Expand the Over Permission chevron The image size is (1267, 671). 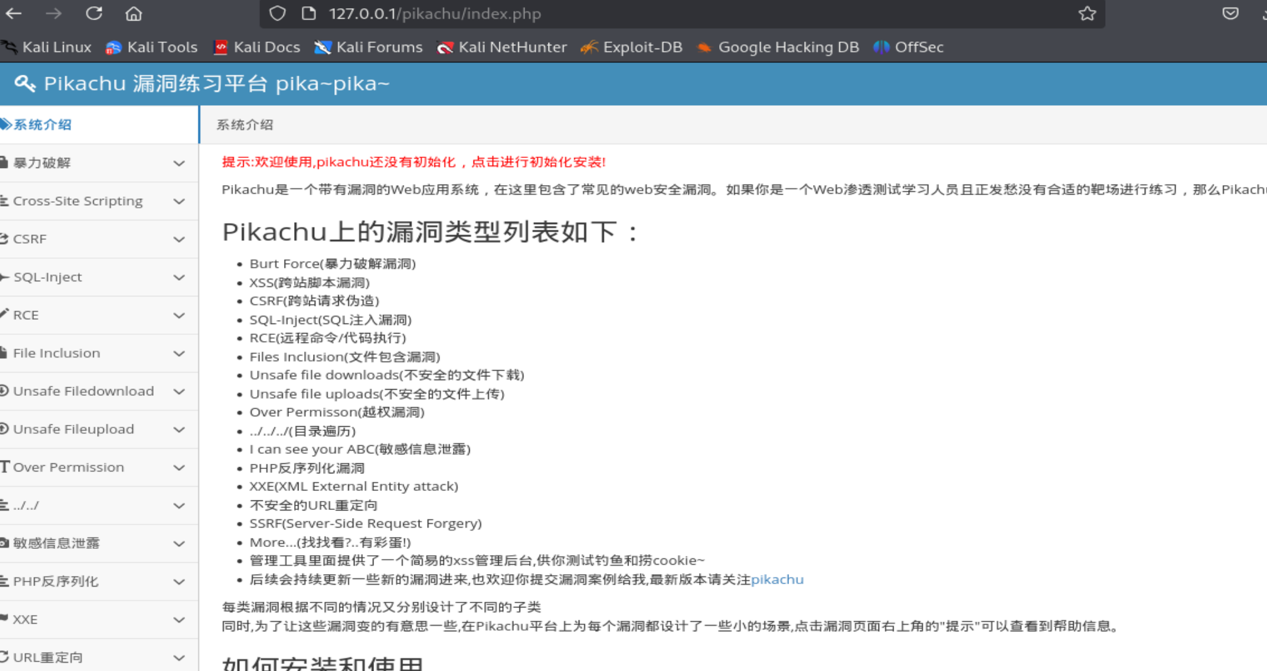point(179,468)
